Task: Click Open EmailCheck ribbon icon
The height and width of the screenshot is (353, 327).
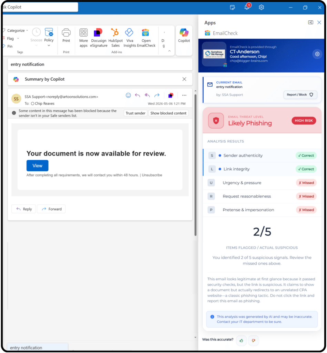Action: pyautogui.click(x=146, y=38)
